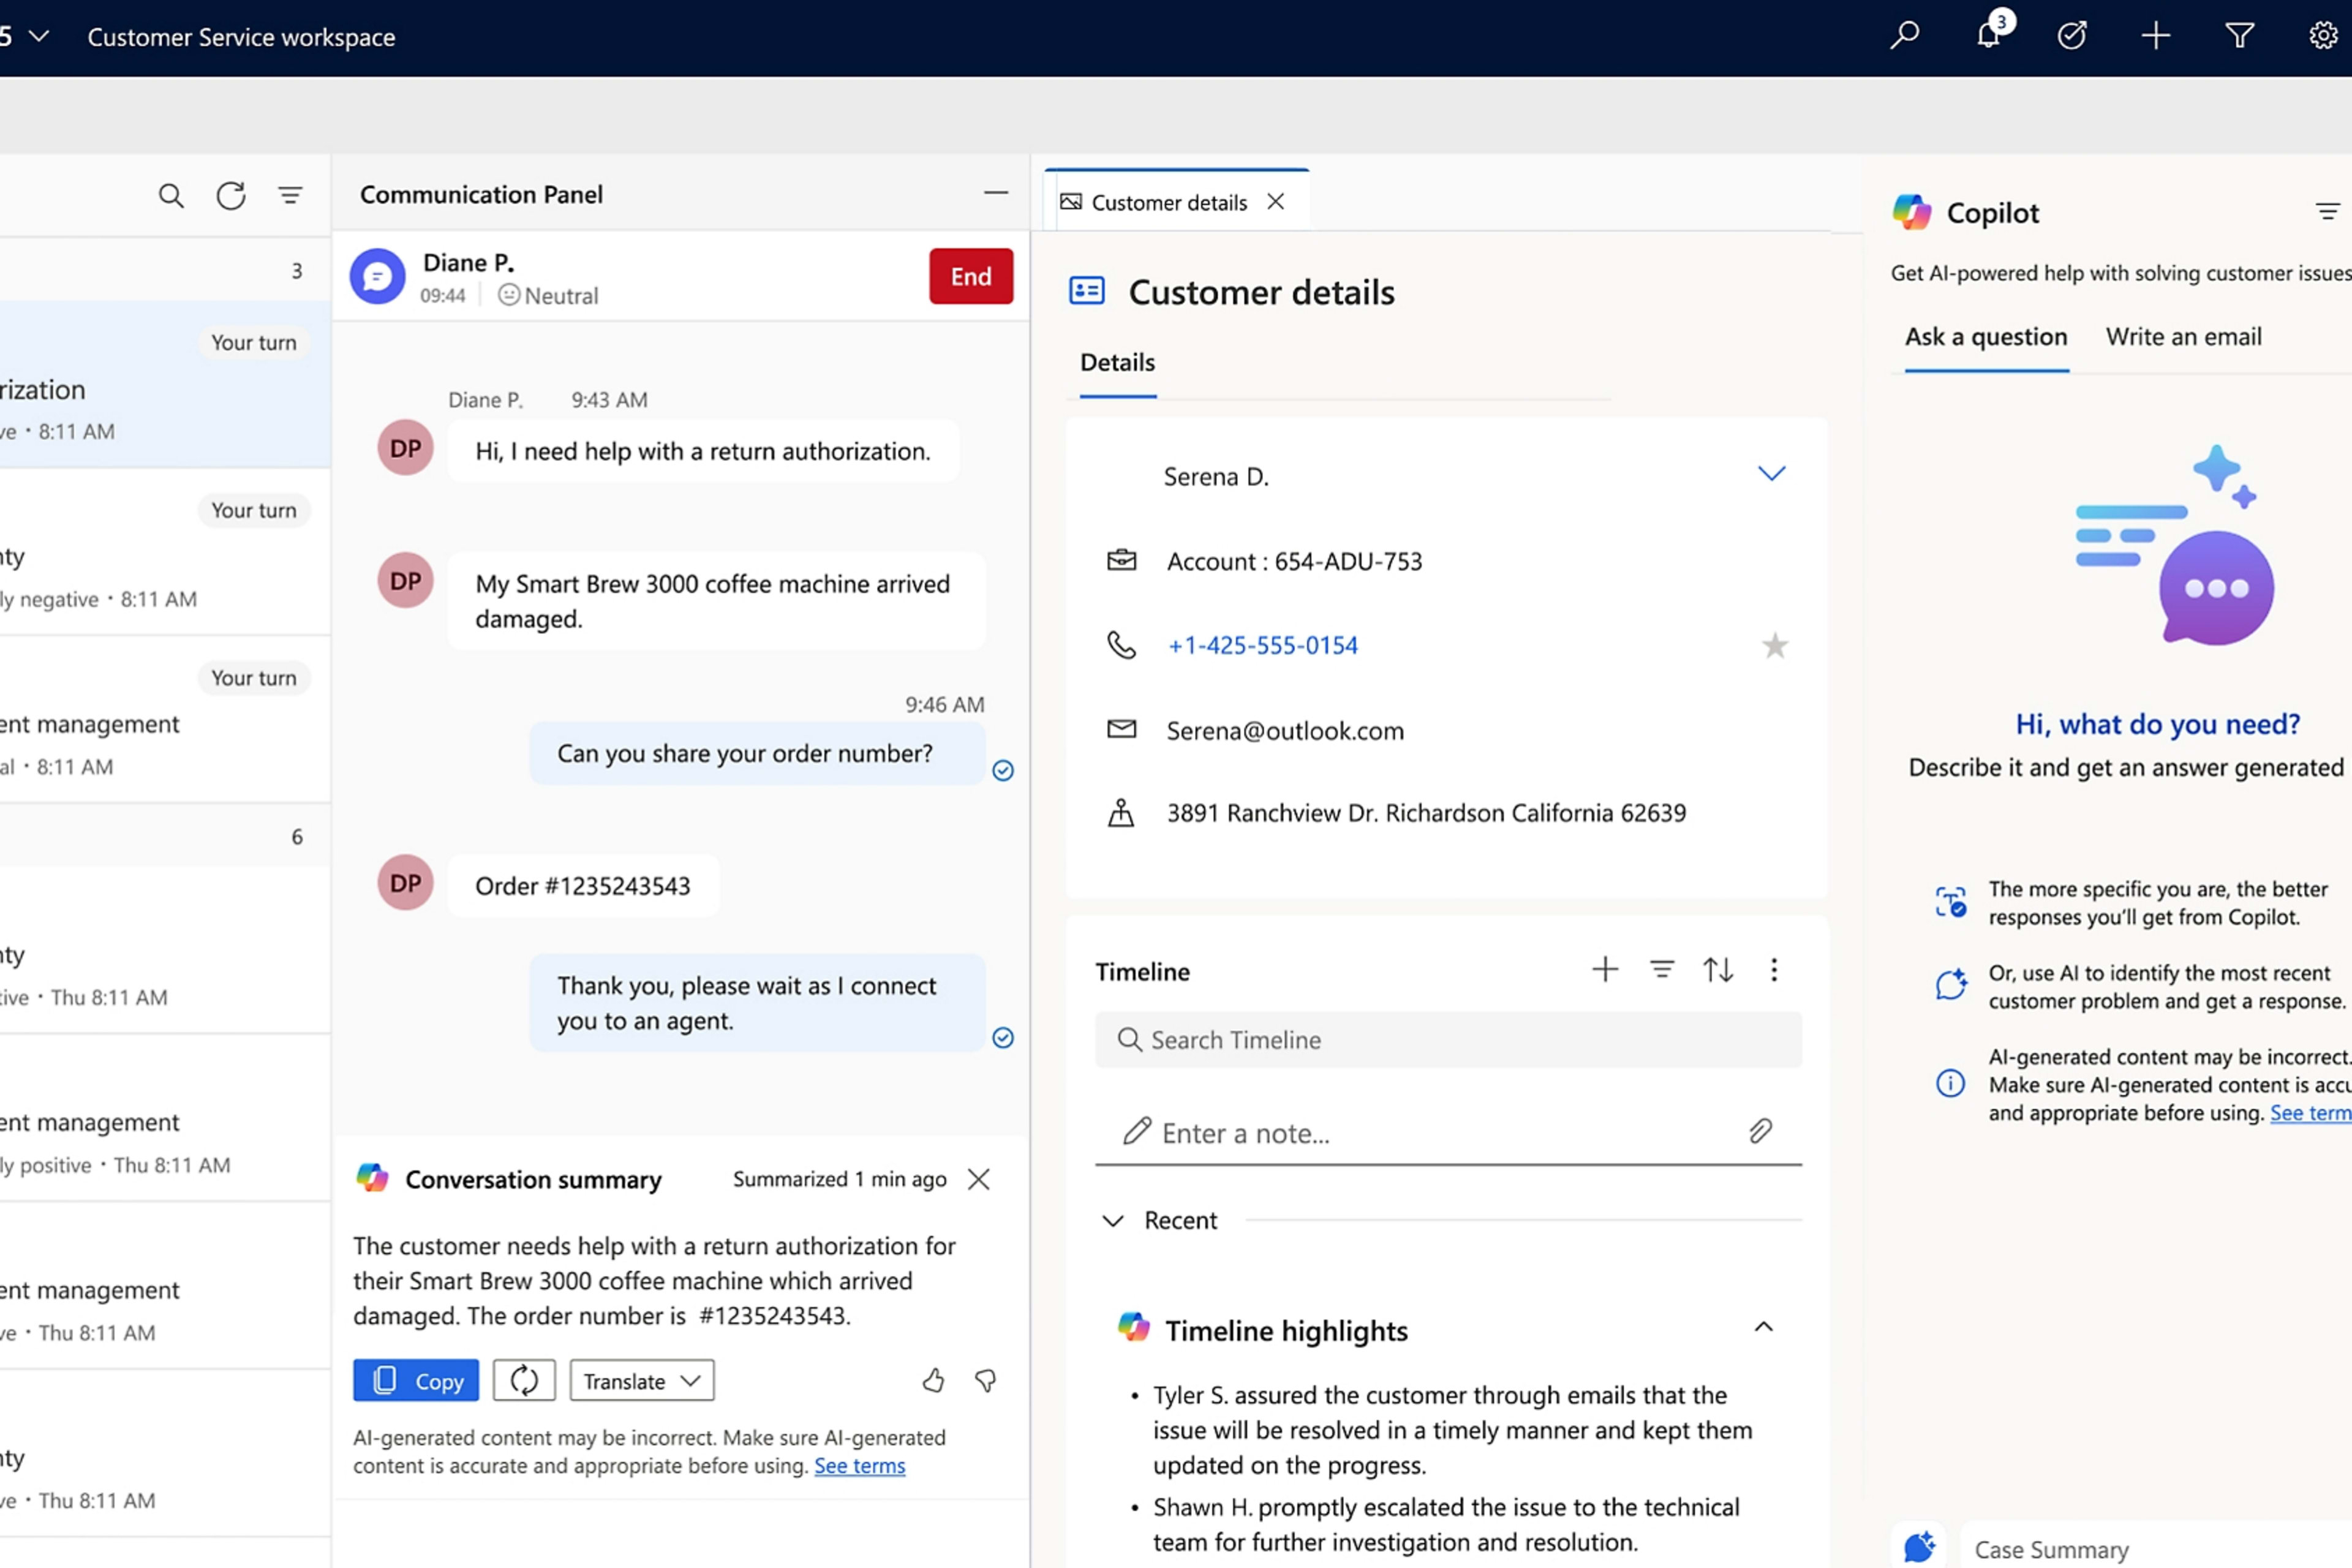Open the settings gear icon
The image size is (2352, 1568).
(x=2322, y=36)
